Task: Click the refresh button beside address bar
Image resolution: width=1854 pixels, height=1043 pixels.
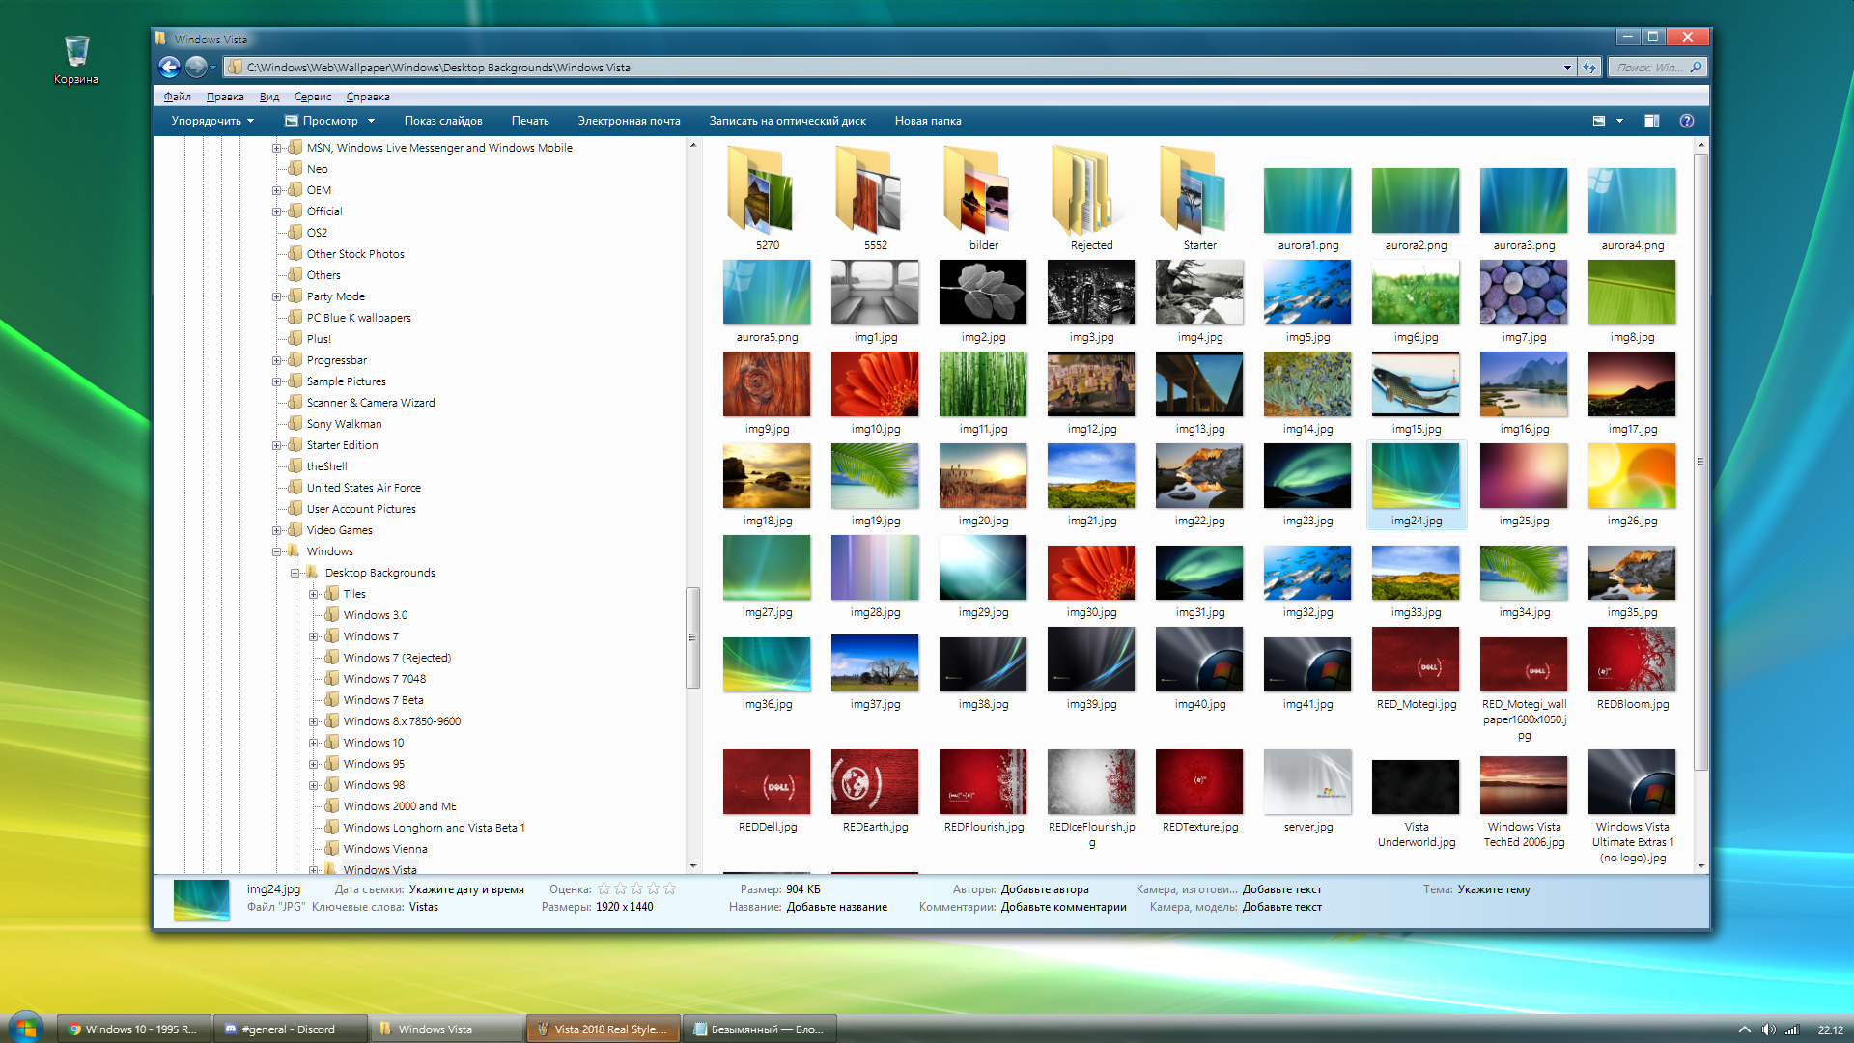Action: 1589,67
